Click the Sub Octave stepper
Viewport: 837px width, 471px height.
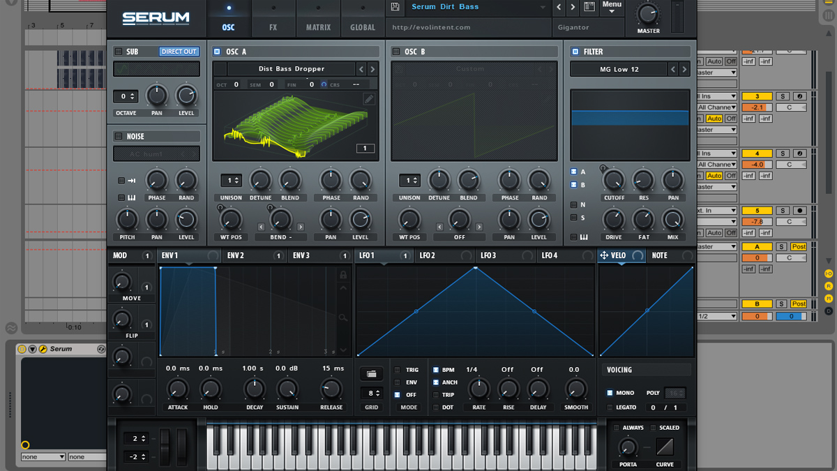126,96
